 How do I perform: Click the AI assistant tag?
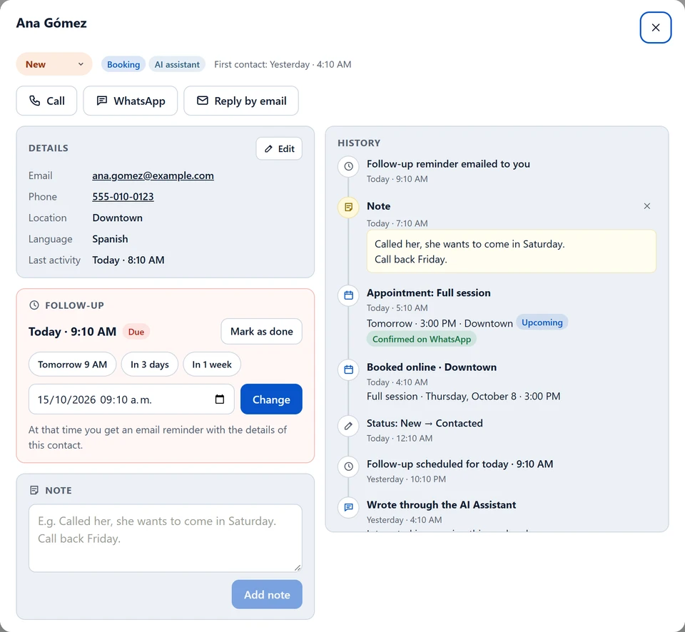point(177,64)
